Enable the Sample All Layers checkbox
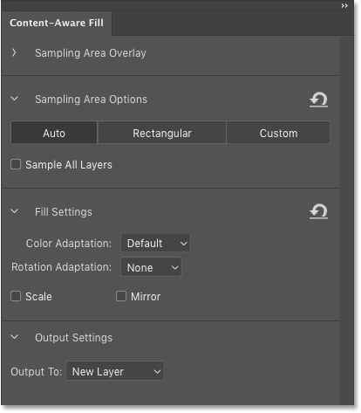 pos(16,164)
